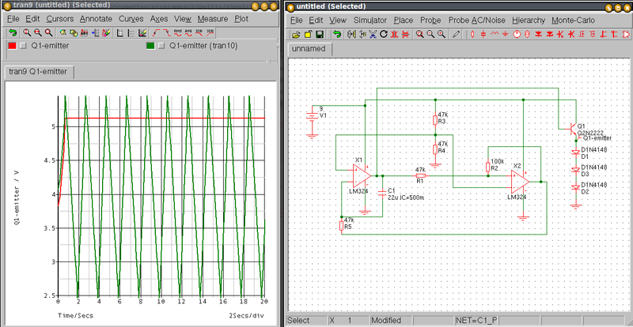Switch to the tran9 Q1-emitter tab
Viewport: 633px width, 327px height.
39,72
